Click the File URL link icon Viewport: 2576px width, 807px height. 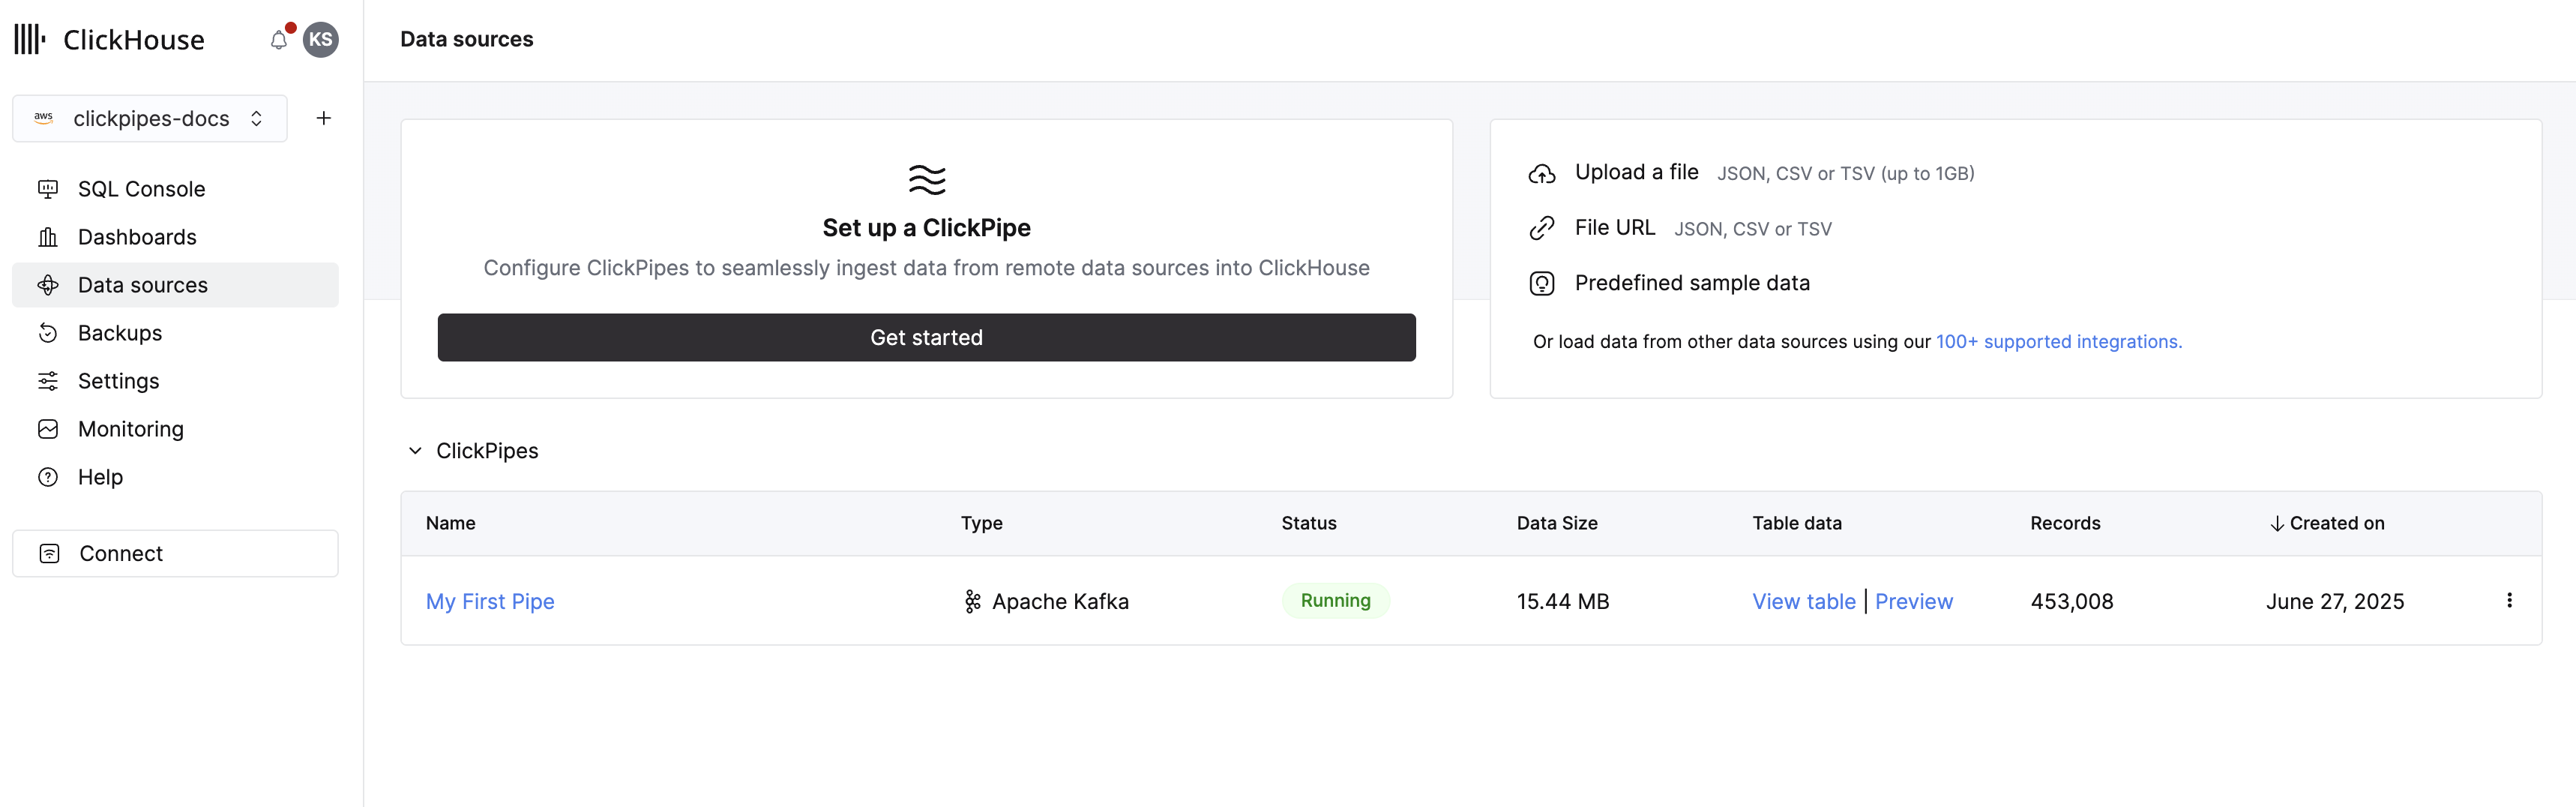1541,229
